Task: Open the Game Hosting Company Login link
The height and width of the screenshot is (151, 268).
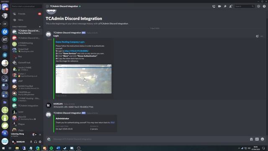Action: click(x=70, y=42)
